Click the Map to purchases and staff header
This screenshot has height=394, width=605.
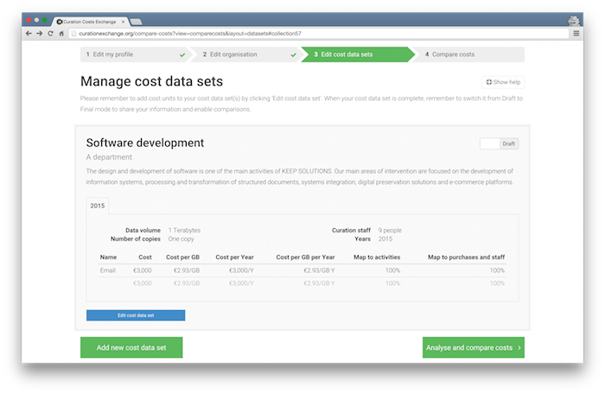pos(466,257)
